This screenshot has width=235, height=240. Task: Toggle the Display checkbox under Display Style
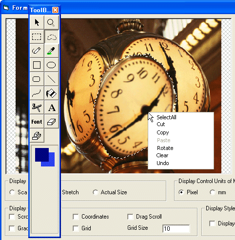tap(212, 223)
